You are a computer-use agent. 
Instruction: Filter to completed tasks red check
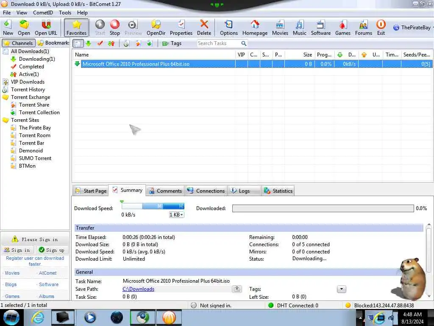pyautogui.click(x=100, y=43)
